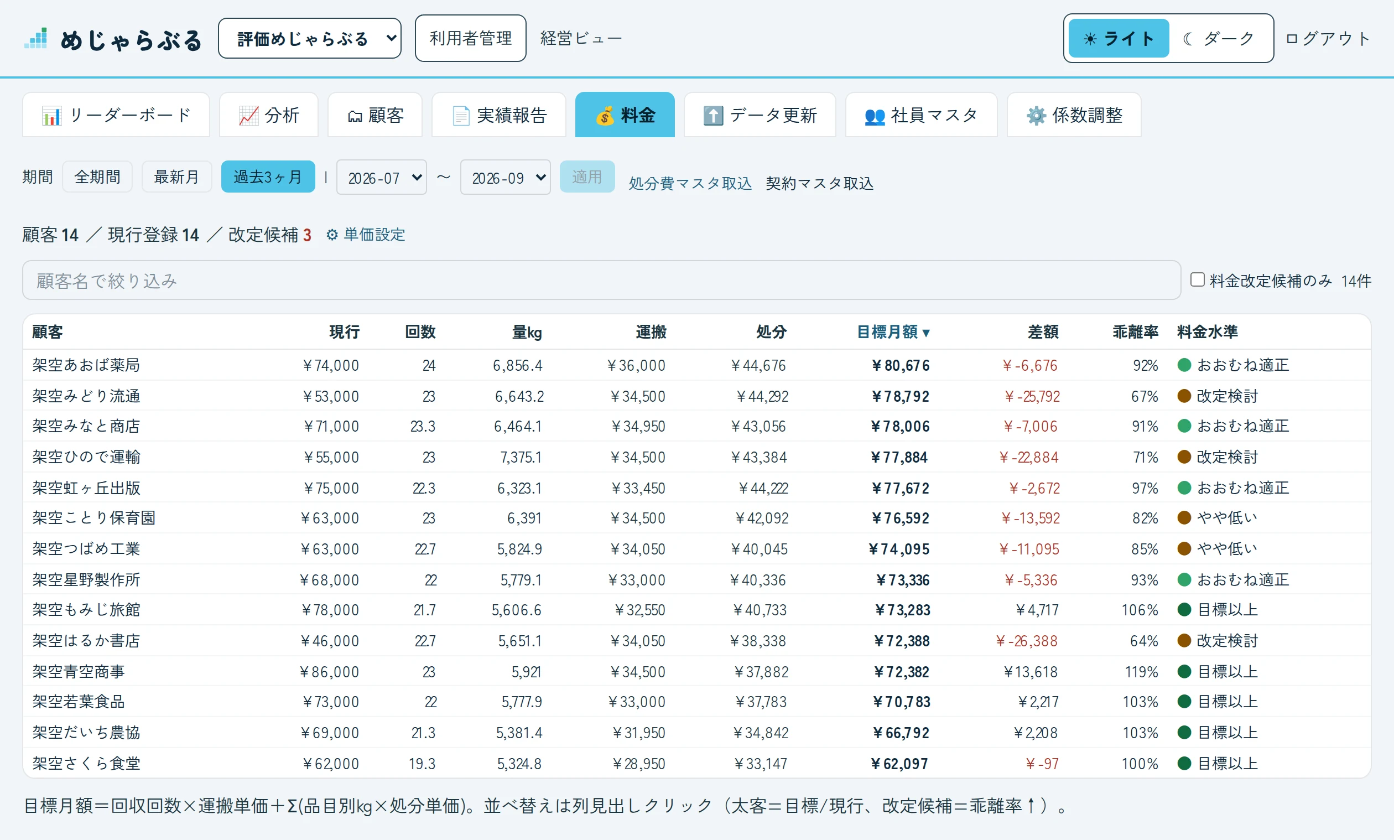1394x840 pixels.
Task: Sort table by 現行 column header
Action: pos(344,331)
